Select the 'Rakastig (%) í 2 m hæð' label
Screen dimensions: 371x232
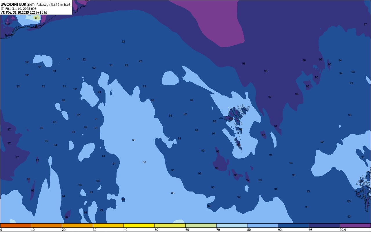53,5
